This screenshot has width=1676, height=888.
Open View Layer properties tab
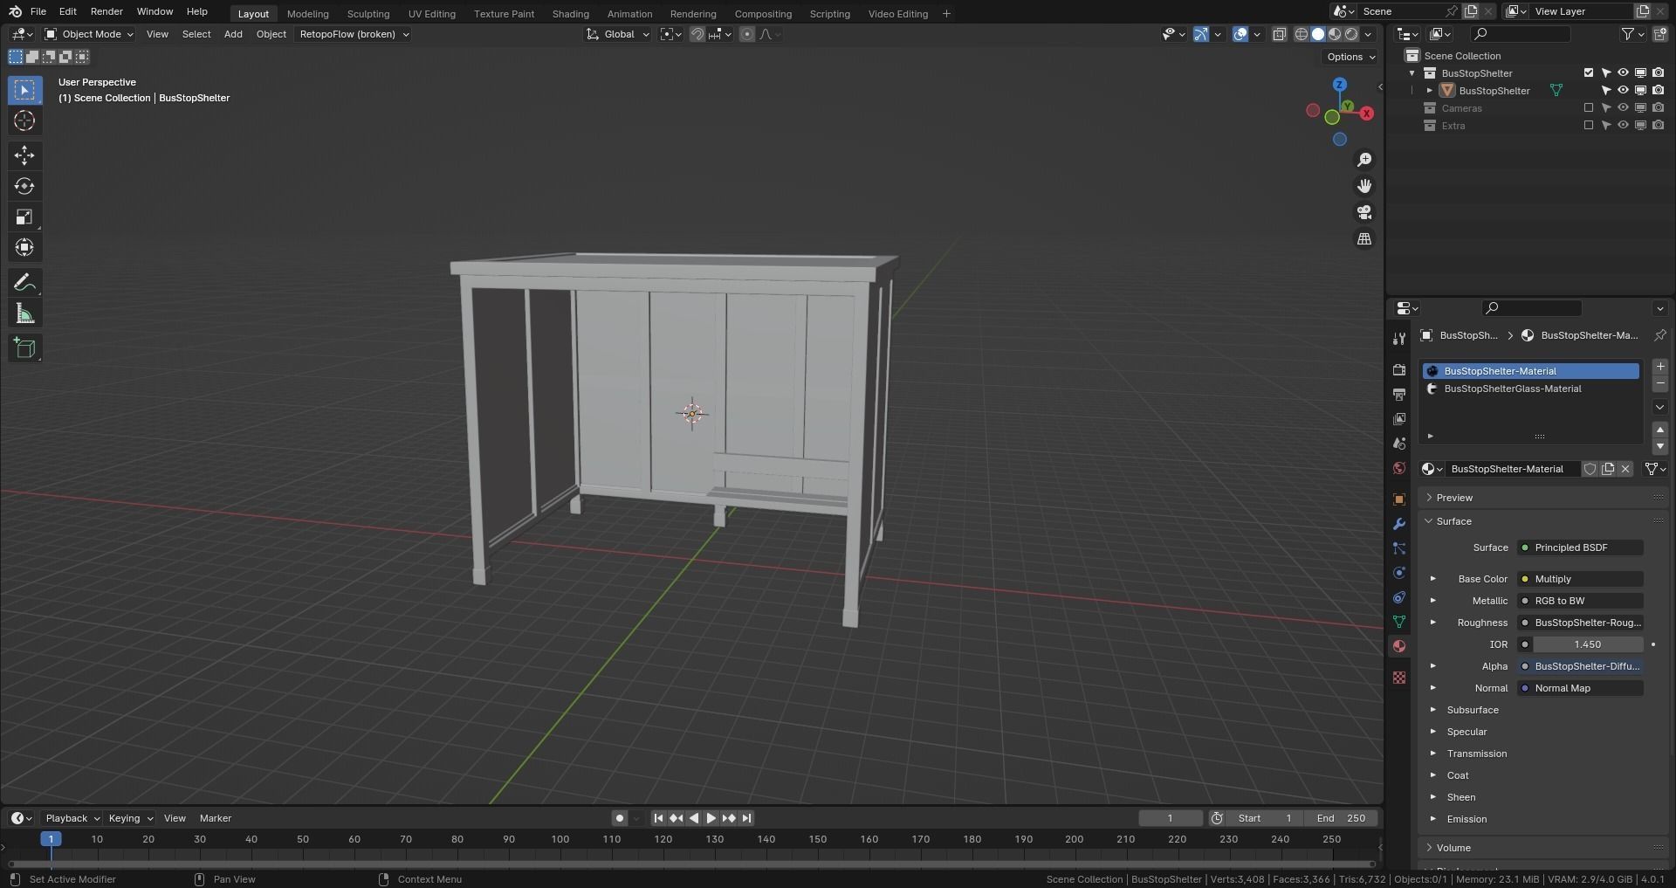tap(1399, 419)
